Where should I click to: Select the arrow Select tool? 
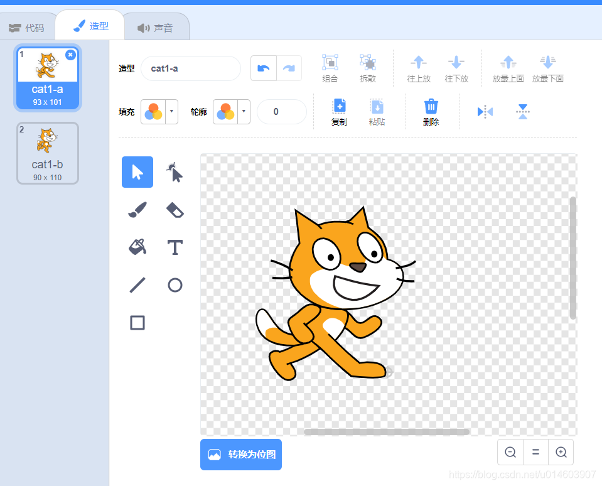click(x=137, y=172)
